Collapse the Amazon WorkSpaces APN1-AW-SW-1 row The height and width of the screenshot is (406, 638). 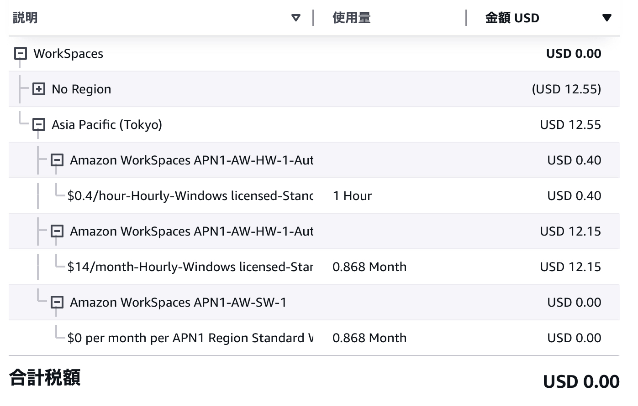coord(57,303)
